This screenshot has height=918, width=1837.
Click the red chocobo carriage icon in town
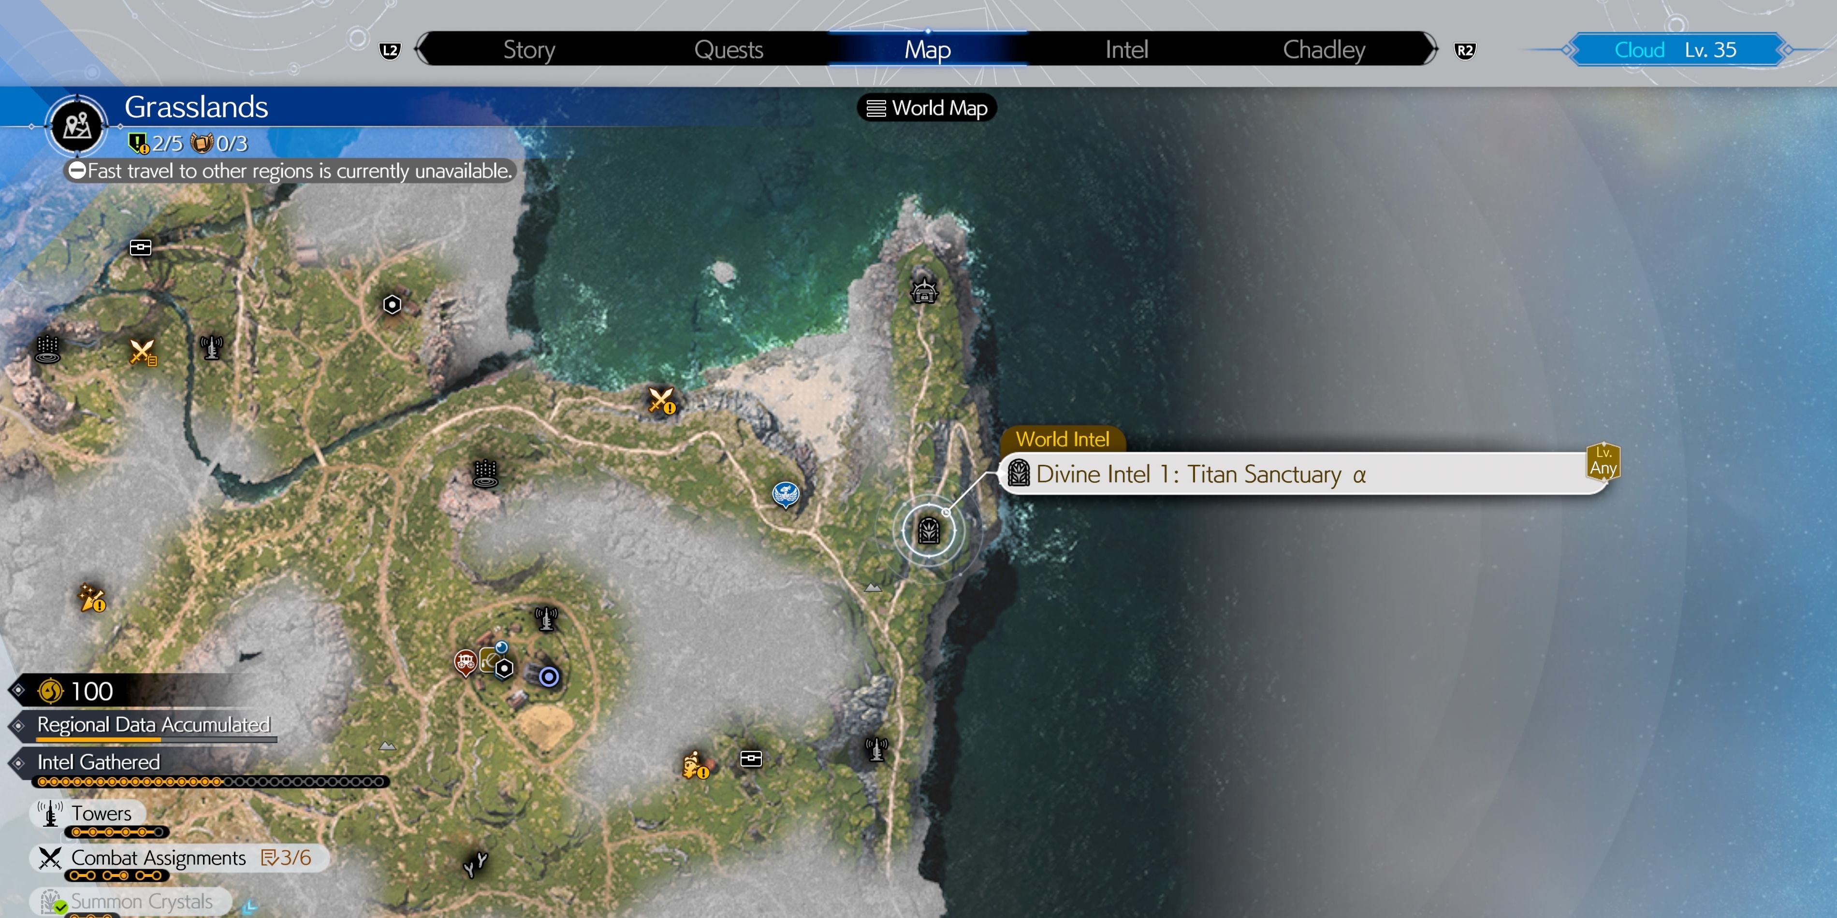pos(466,661)
